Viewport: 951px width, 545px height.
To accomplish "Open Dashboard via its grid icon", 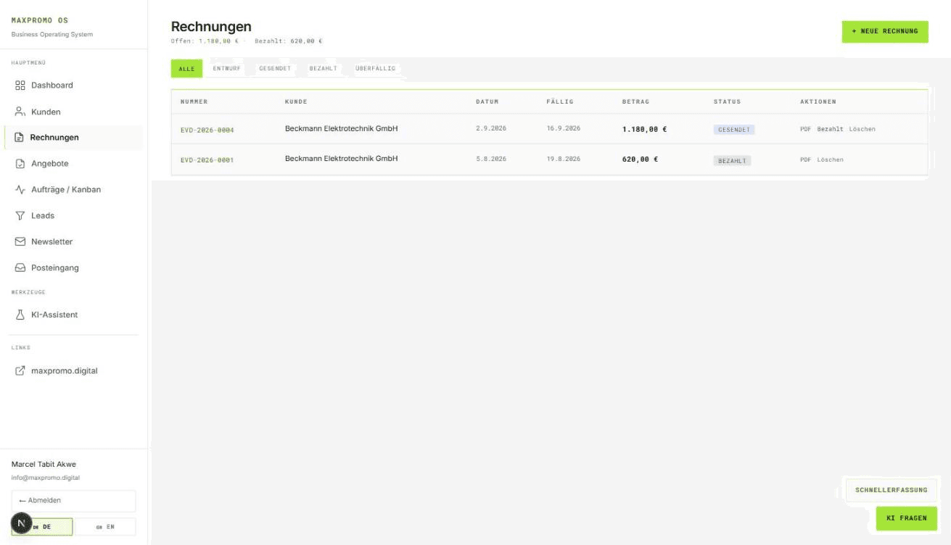I will [x=20, y=86].
